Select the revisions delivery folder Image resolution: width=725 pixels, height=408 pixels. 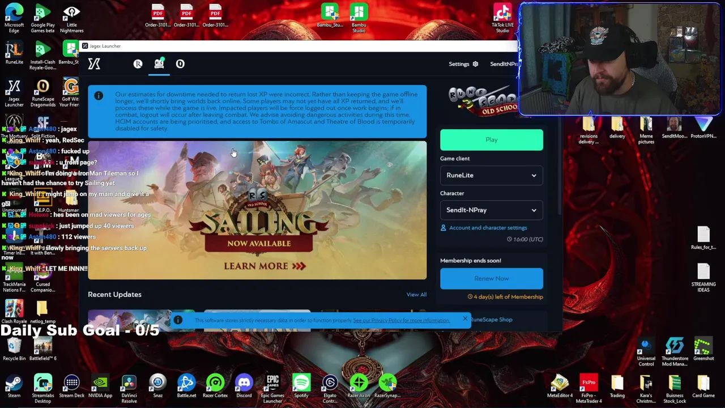pyautogui.click(x=588, y=130)
